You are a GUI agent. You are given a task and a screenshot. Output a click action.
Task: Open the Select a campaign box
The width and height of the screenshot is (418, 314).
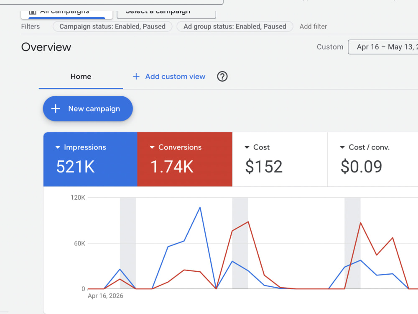point(166,15)
